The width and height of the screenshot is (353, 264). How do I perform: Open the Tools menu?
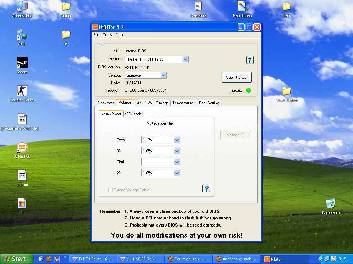108,35
